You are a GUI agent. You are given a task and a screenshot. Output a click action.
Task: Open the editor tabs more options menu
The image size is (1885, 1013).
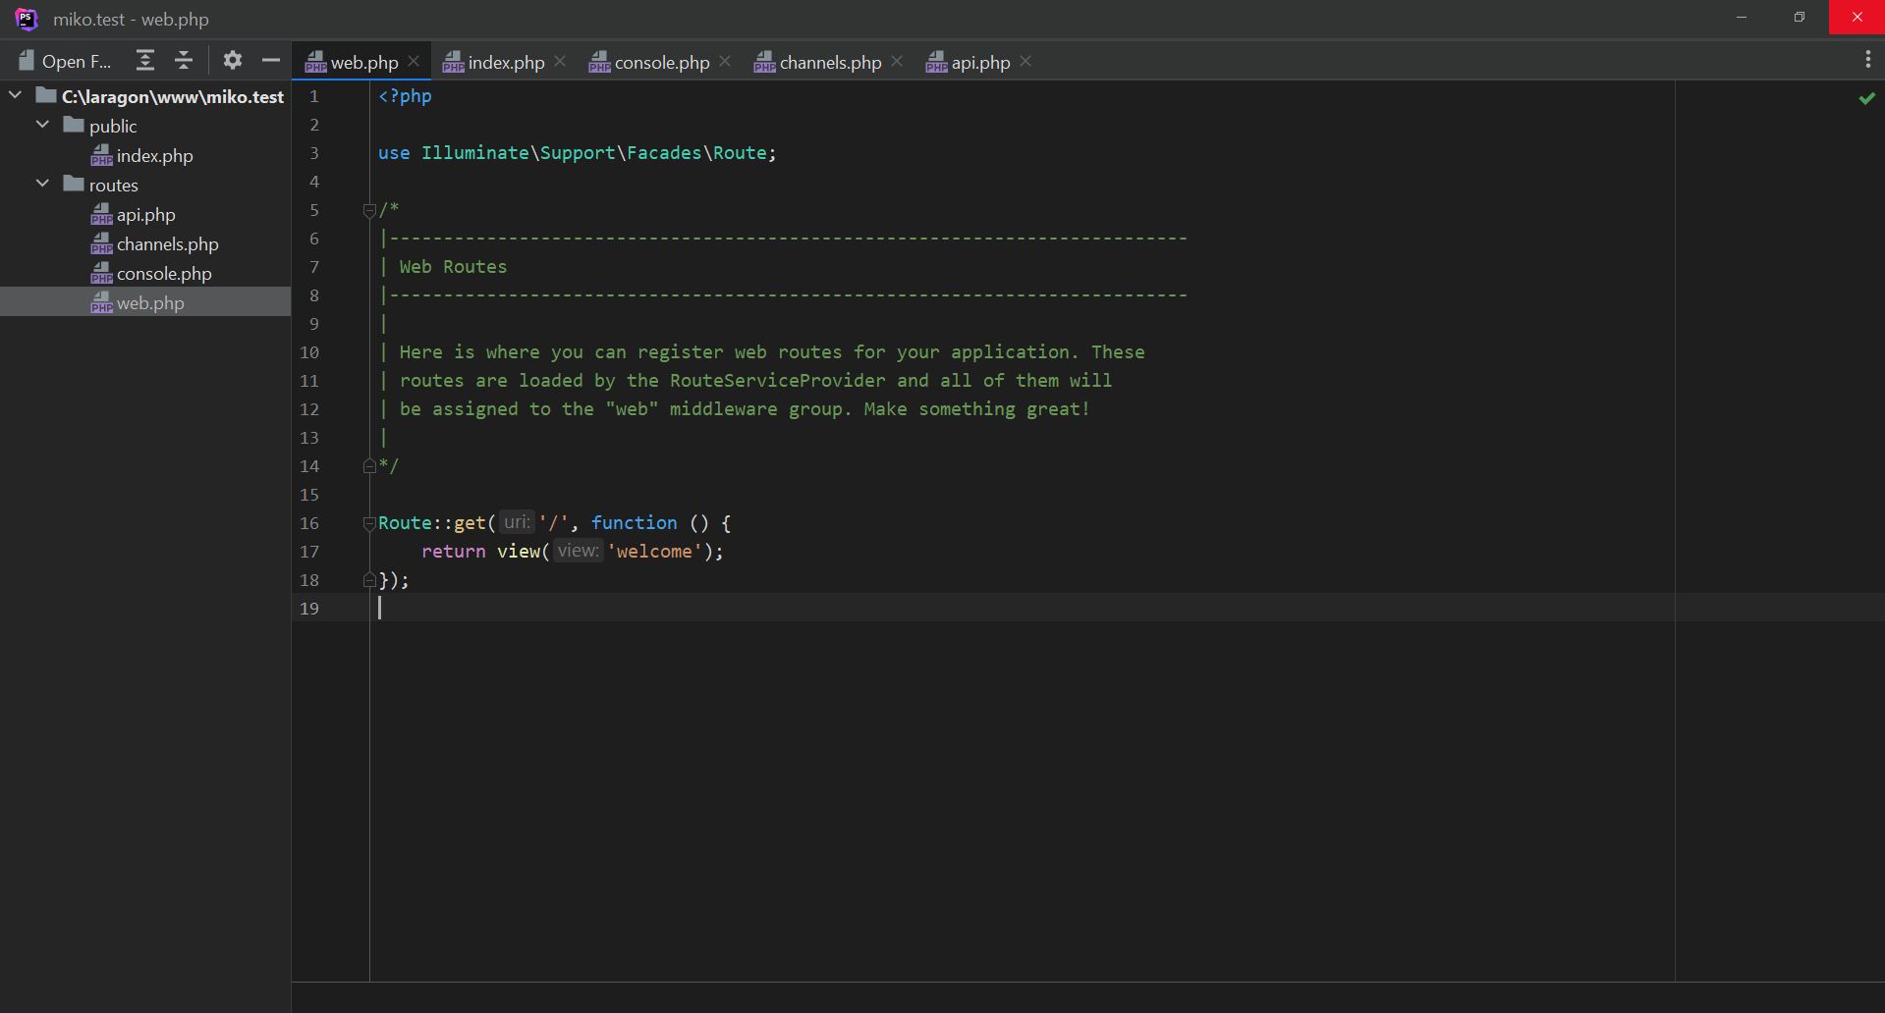[x=1867, y=61]
